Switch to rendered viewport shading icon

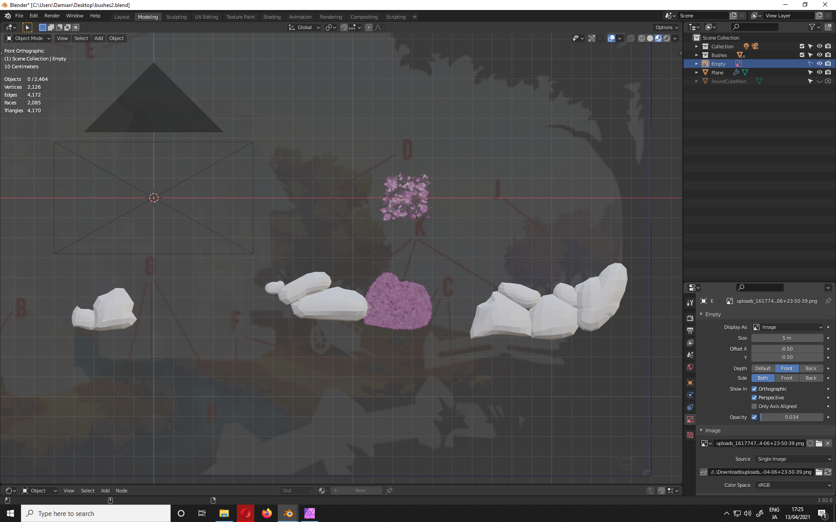point(667,38)
